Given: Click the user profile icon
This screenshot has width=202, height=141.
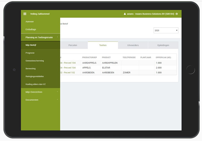Looking at the screenshot, I should 125,14.
